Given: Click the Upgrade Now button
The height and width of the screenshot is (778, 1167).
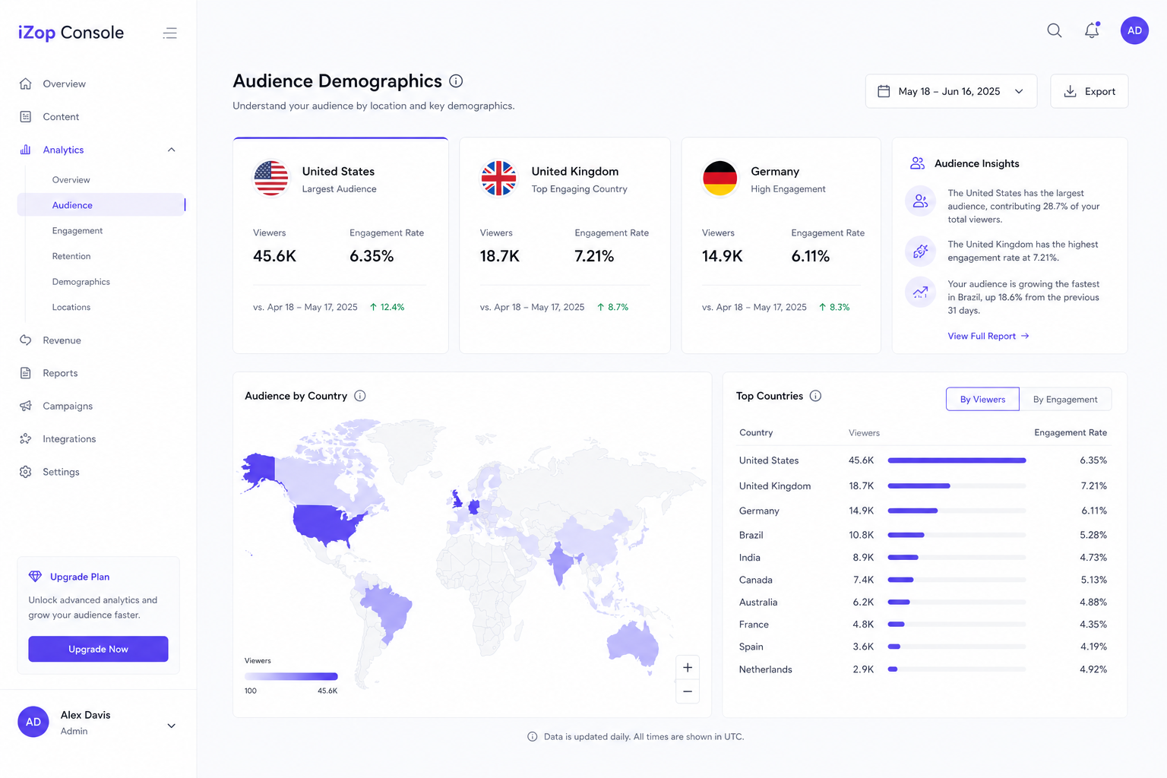Looking at the screenshot, I should [98, 649].
